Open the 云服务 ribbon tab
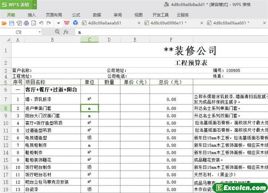 coord(183,15)
